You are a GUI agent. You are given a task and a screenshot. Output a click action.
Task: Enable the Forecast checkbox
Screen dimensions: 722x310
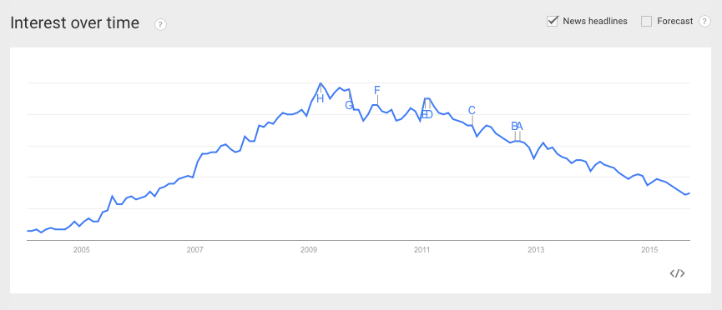[647, 21]
